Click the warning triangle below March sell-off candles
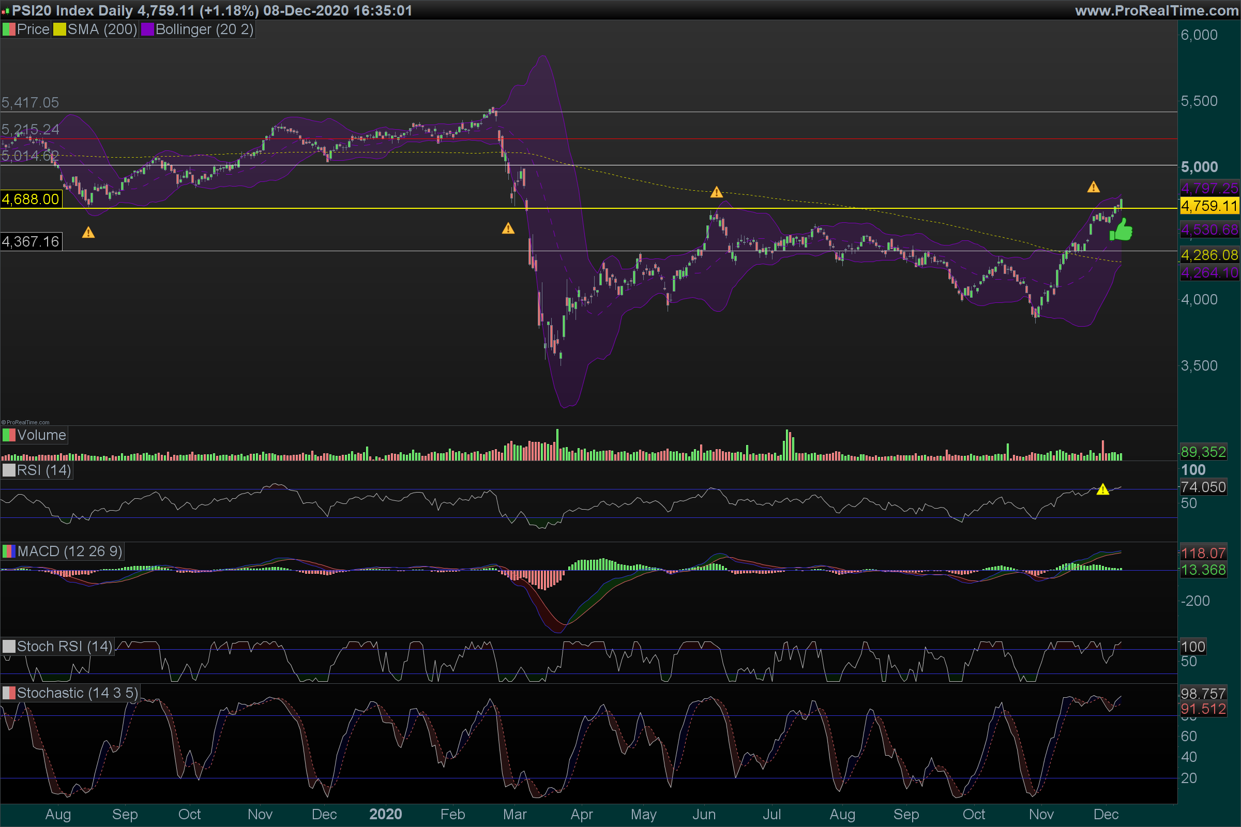Screen dimensions: 1241x827 pyautogui.click(x=508, y=228)
